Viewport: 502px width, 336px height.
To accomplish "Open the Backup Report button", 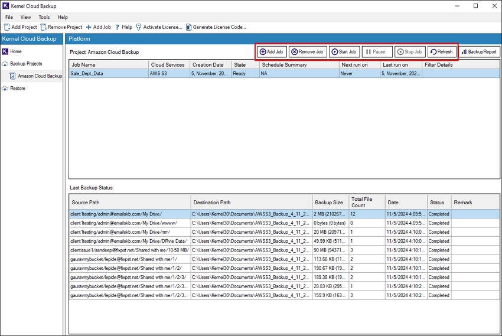I will pyautogui.click(x=480, y=52).
